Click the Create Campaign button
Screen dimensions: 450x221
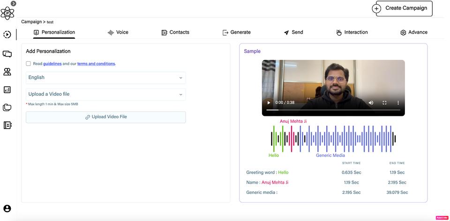click(x=404, y=8)
